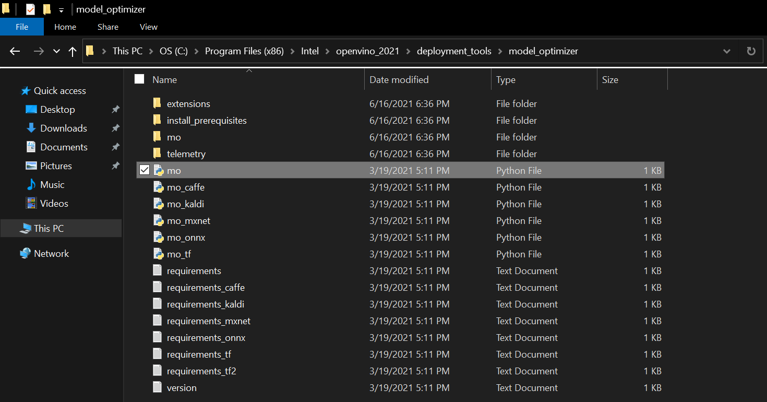This screenshot has height=402, width=767.
Task: Select the version text document icon
Action: coord(158,387)
